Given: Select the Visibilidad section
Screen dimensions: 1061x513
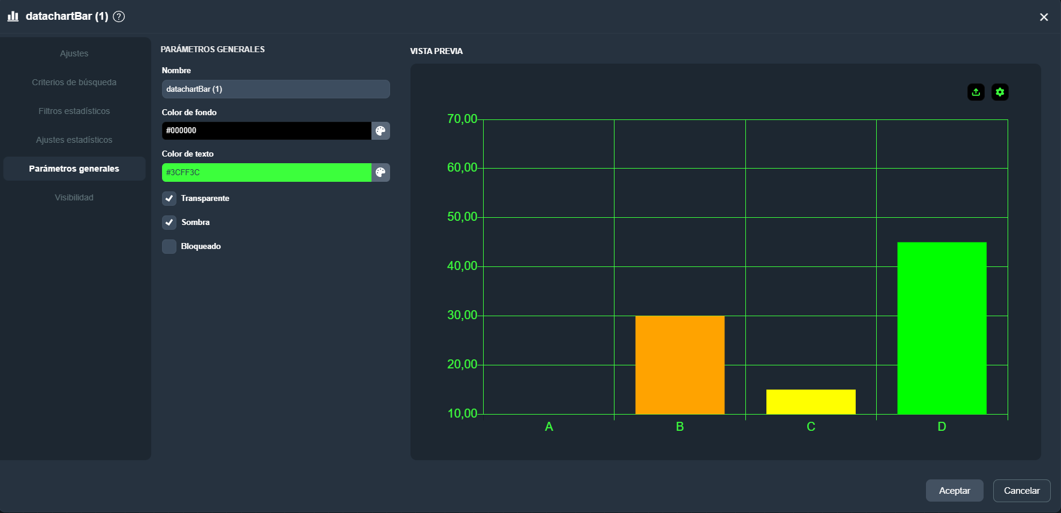Looking at the screenshot, I should point(74,197).
